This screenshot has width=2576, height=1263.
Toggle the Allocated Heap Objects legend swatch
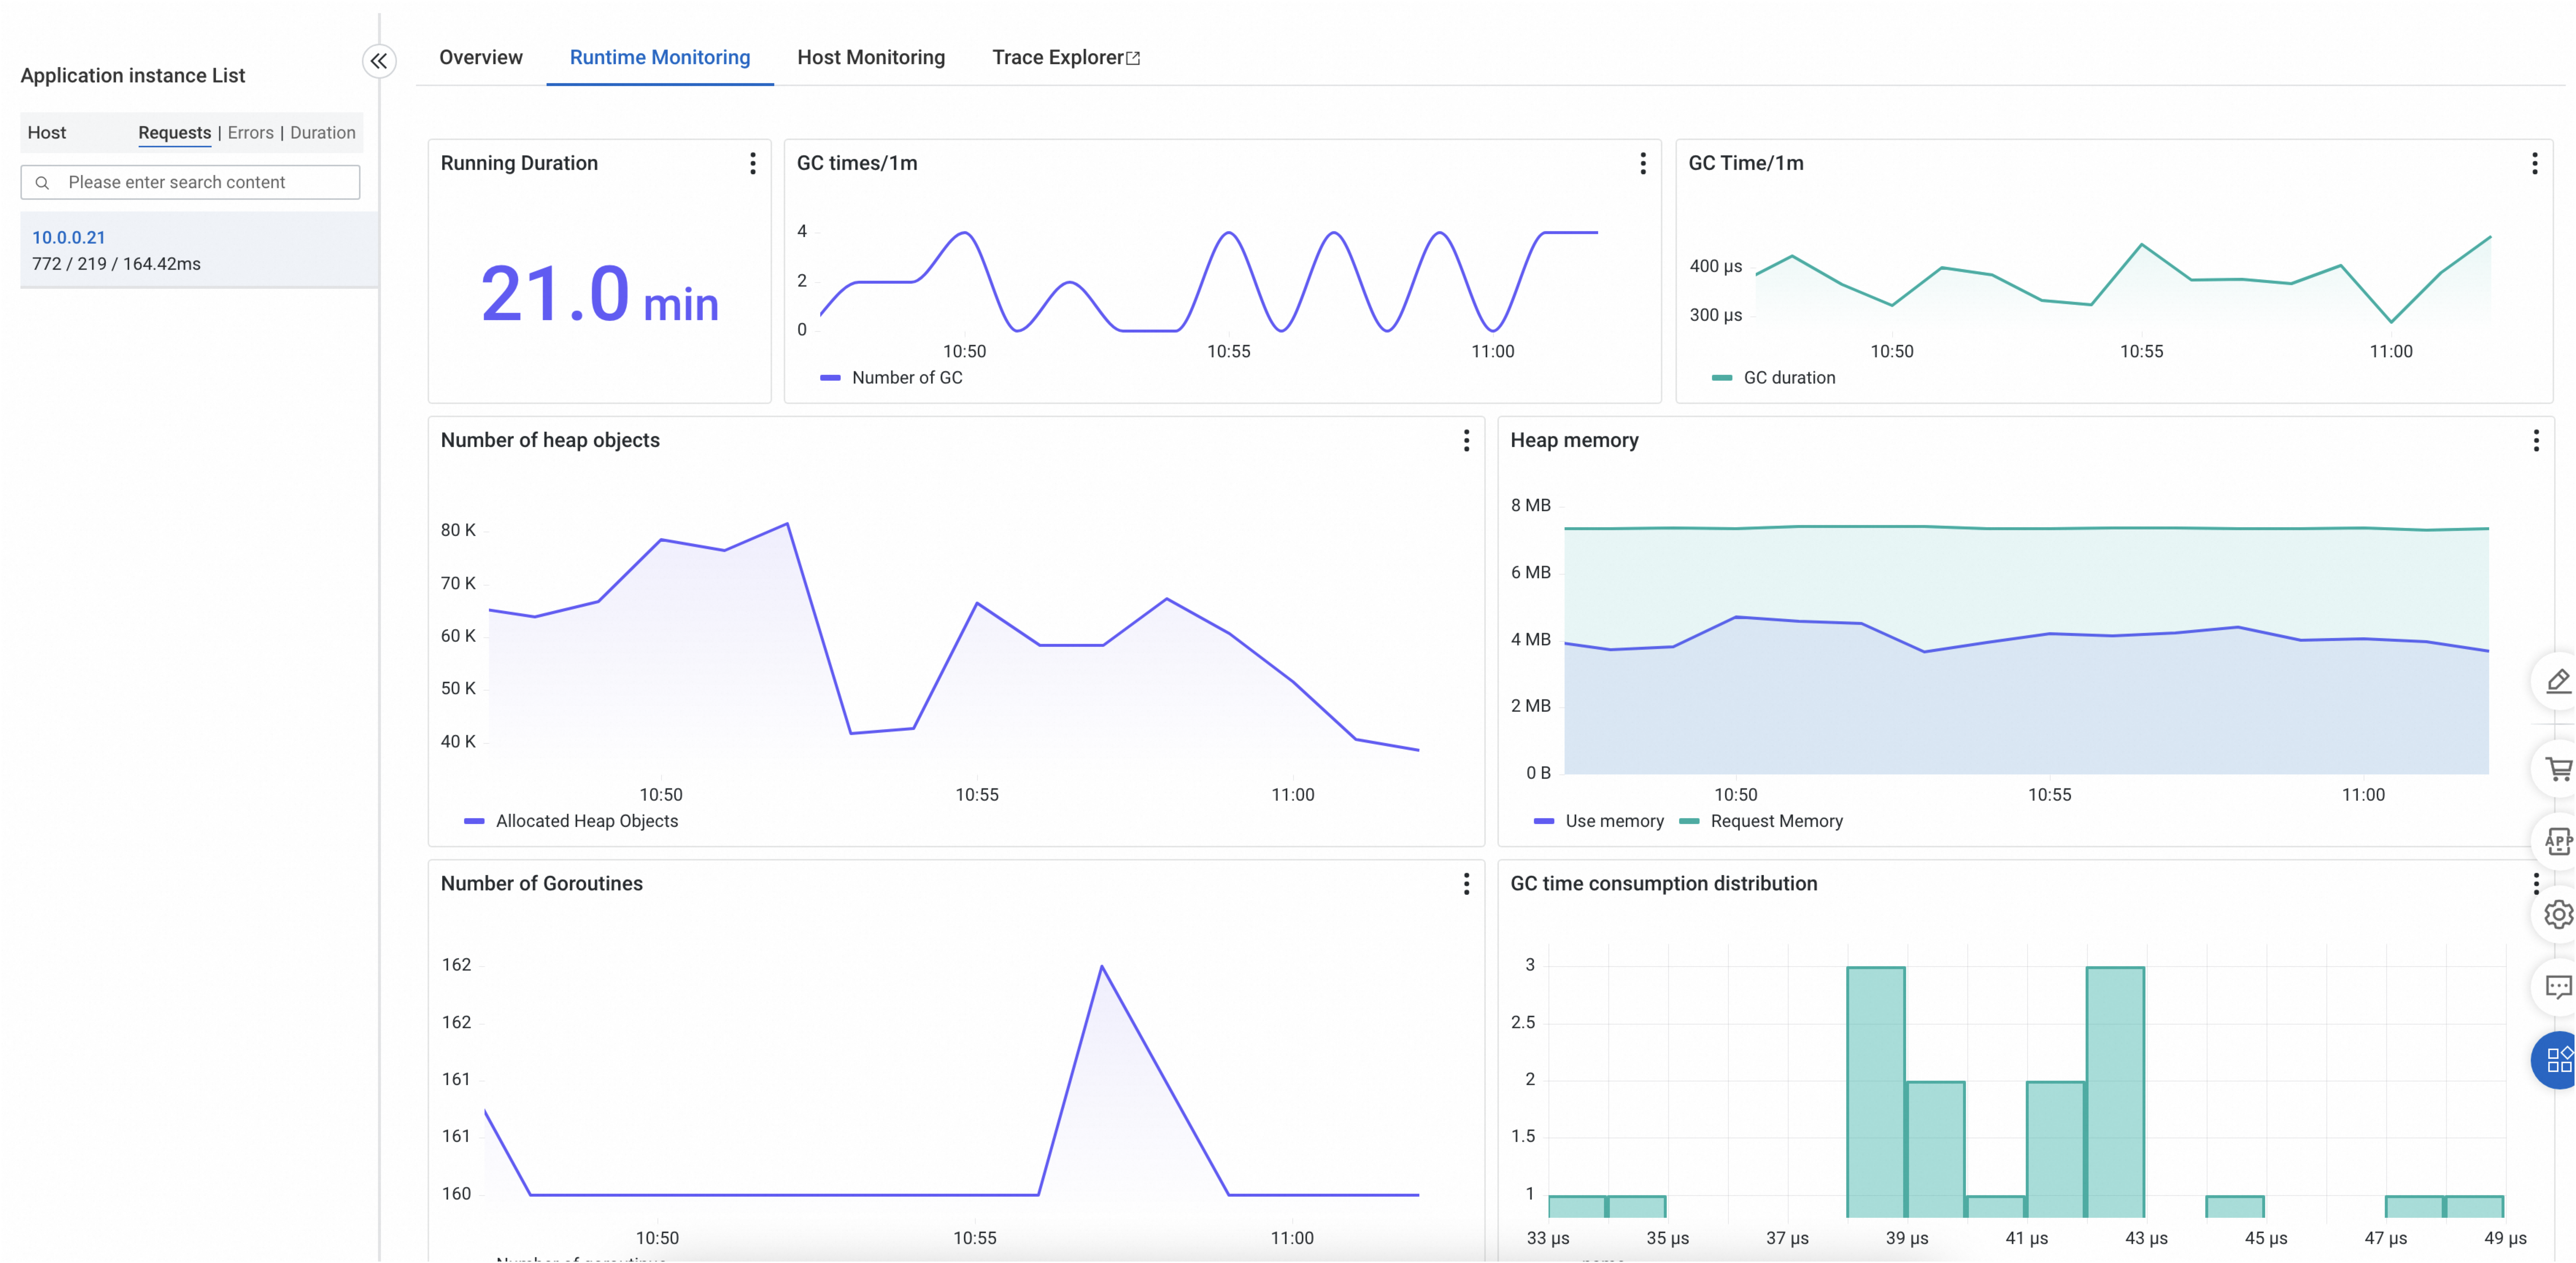click(x=474, y=821)
